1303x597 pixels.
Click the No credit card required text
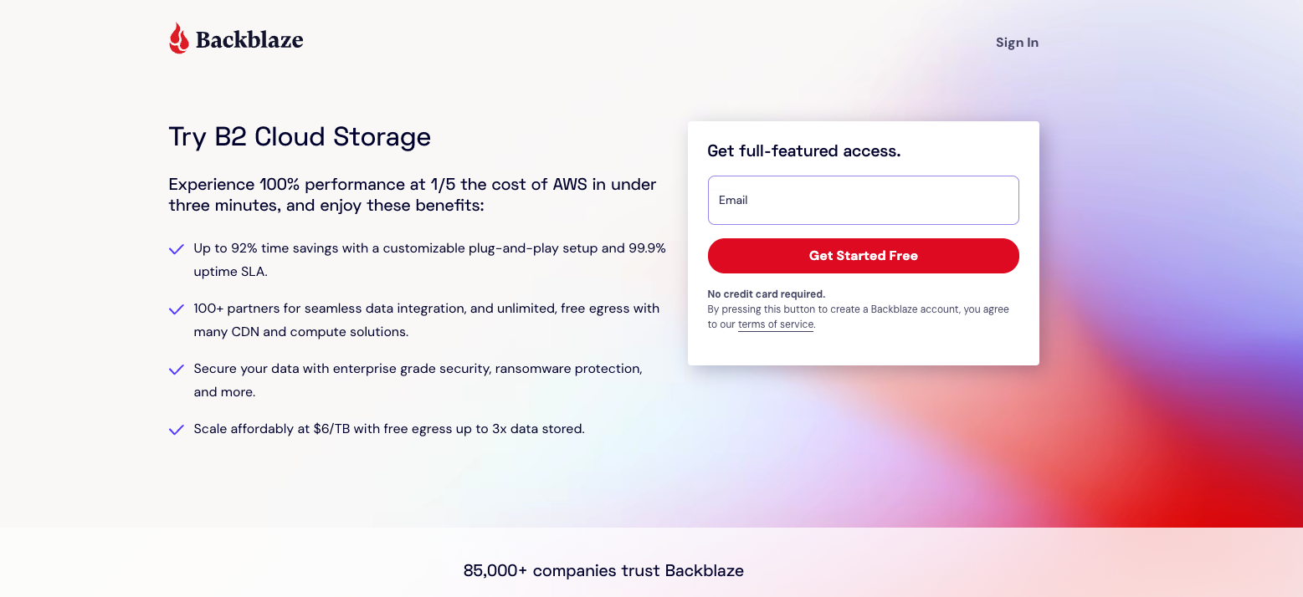click(767, 294)
